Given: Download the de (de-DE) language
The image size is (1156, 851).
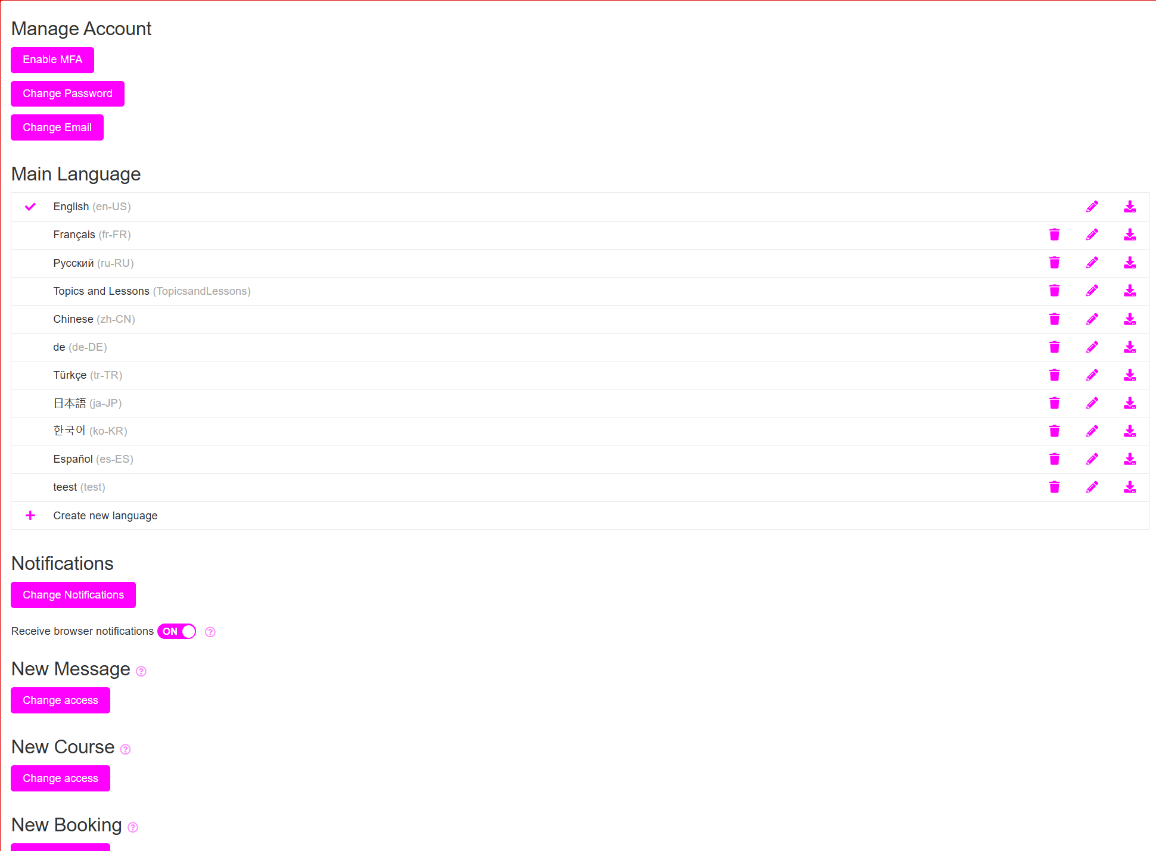Looking at the screenshot, I should pyautogui.click(x=1129, y=347).
